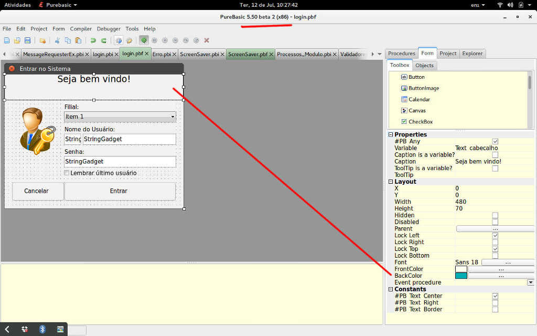Screen dimensions: 537x336
Task: Click the Save file toolbar icon
Action: tap(27, 40)
